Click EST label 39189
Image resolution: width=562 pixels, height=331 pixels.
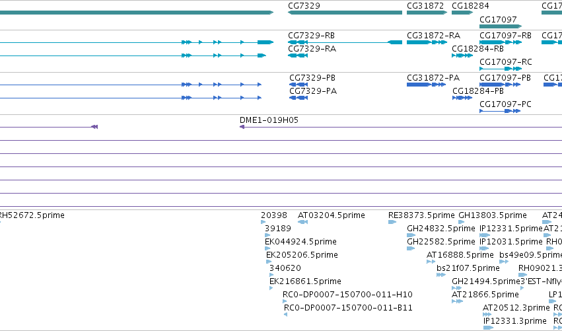278,229
